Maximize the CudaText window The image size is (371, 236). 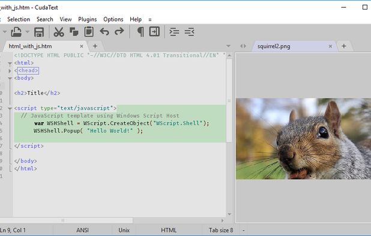(x=365, y=7)
